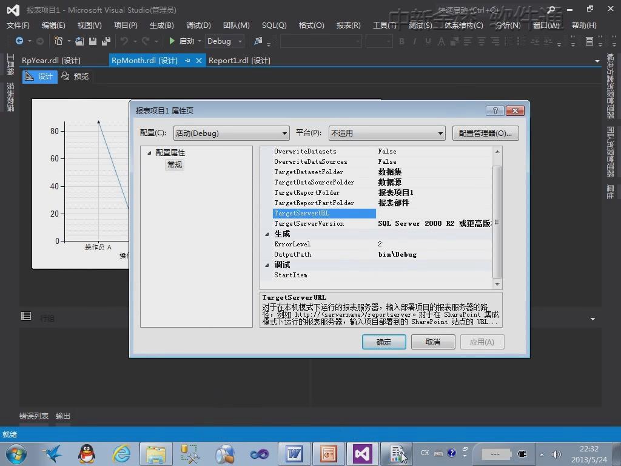Click the 配置管理器(O)... button
The height and width of the screenshot is (466, 621).
tap(486, 133)
